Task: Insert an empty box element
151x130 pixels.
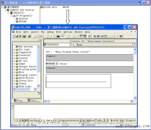Action: (106, 36)
